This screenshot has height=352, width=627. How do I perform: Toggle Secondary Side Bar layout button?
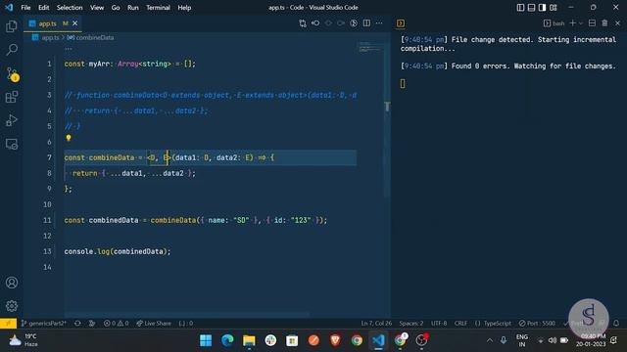(x=542, y=8)
